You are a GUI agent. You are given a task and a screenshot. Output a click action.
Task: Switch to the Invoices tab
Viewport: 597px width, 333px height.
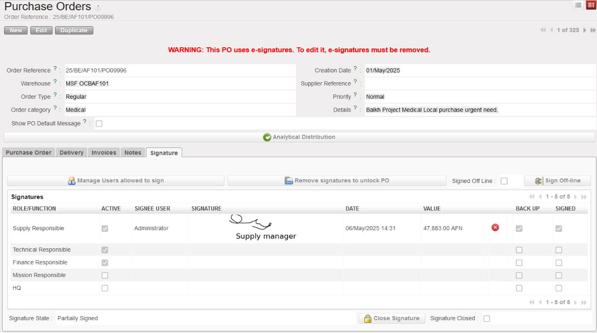pos(104,153)
